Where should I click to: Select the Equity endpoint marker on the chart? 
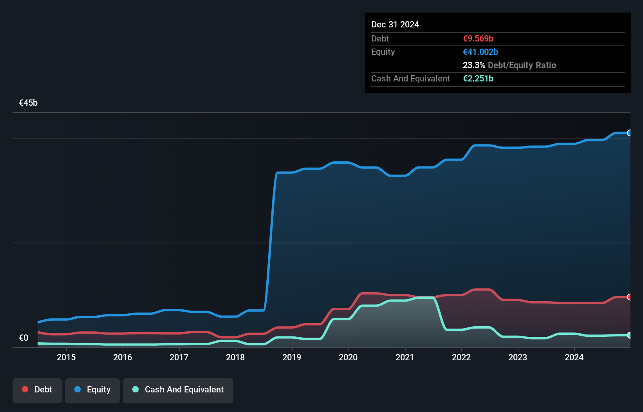point(629,133)
